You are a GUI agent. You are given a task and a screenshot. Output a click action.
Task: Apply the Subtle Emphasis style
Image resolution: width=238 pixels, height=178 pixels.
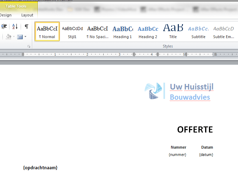[224, 31]
